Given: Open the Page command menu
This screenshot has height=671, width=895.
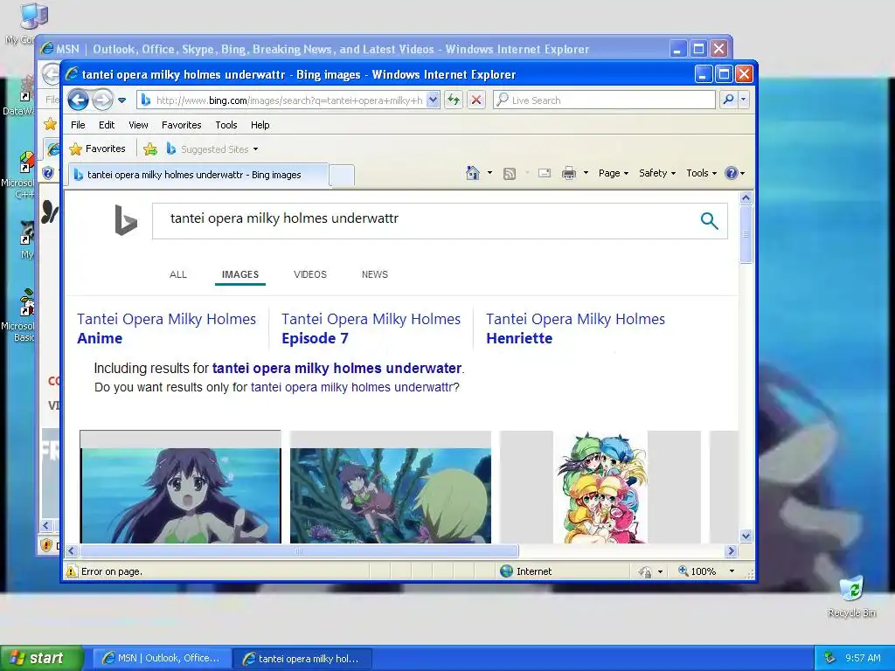Looking at the screenshot, I should click(613, 173).
